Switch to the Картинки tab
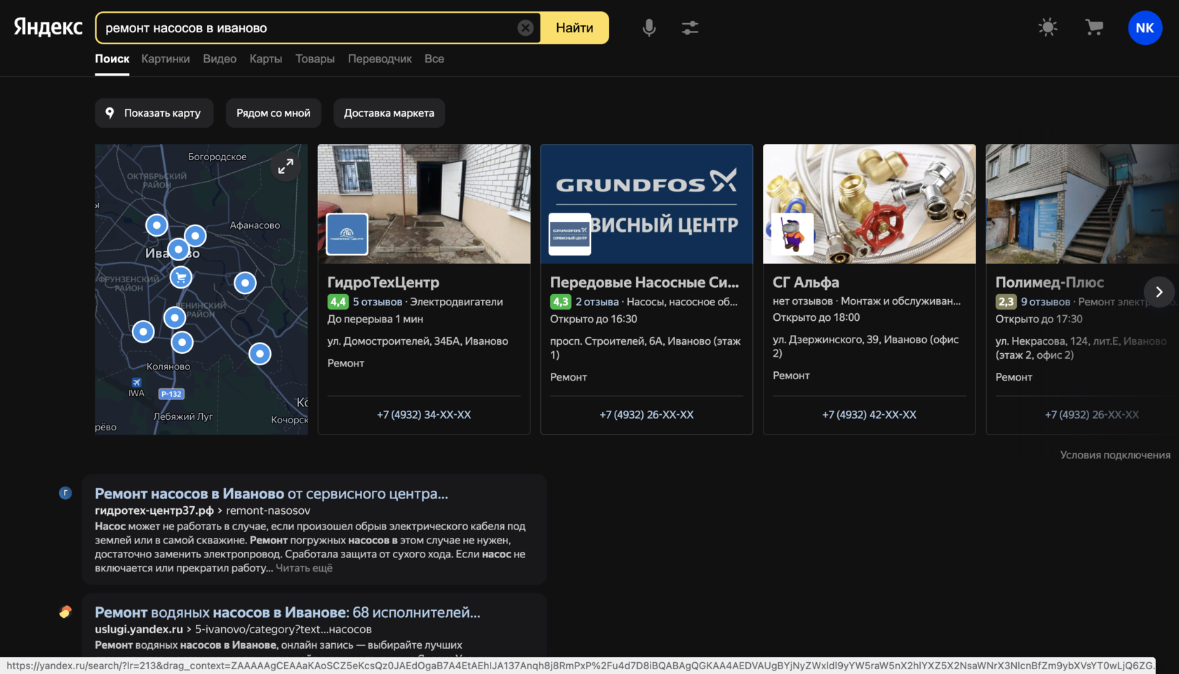 click(x=166, y=59)
